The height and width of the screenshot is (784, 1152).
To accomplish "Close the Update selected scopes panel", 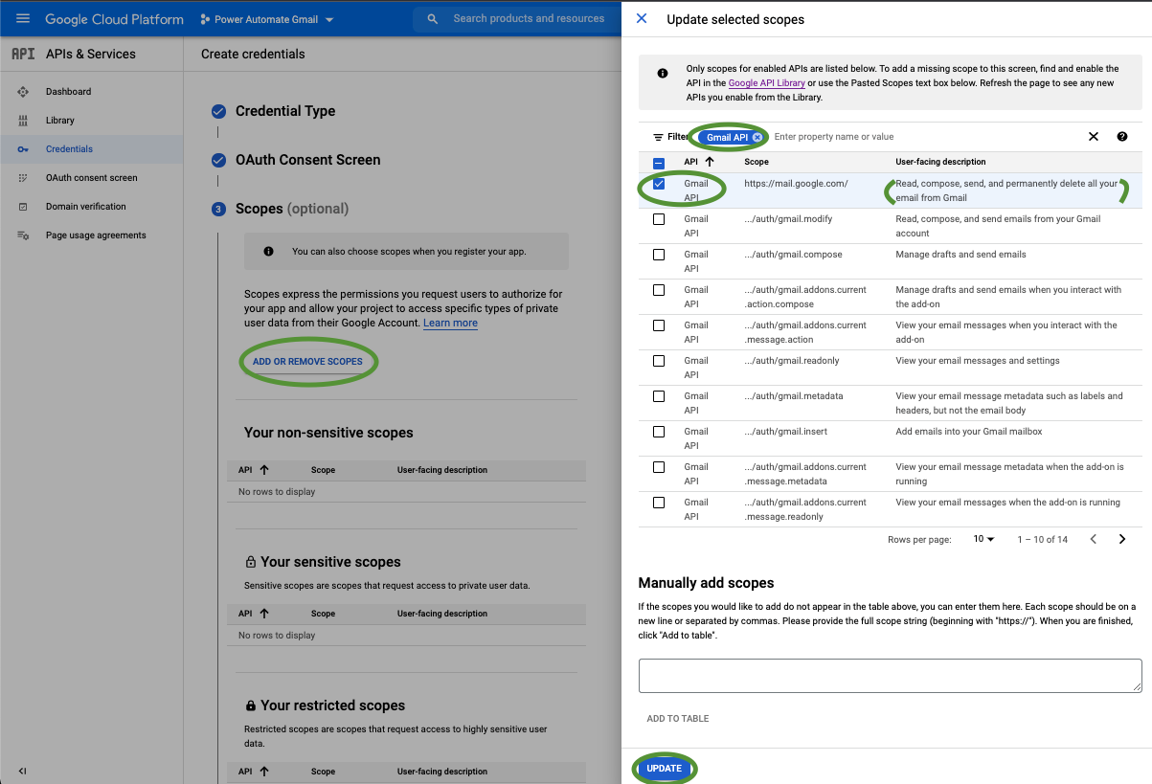I will [642, 18].
